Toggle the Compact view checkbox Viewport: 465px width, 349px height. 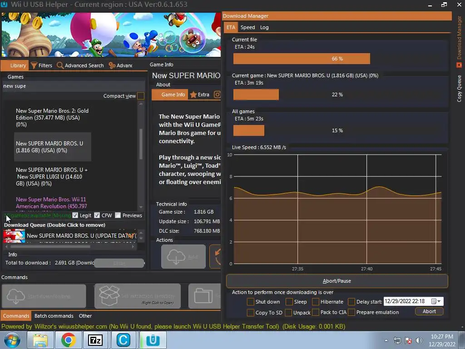141,96
